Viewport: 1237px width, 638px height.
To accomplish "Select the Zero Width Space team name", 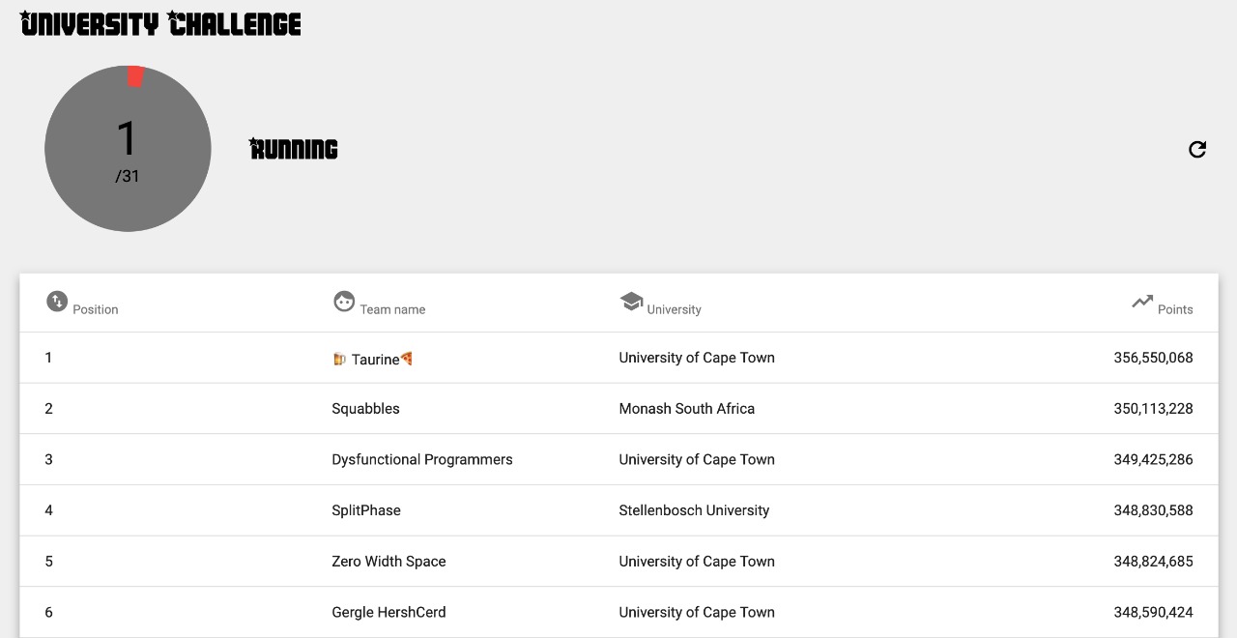I will [388, 562].
